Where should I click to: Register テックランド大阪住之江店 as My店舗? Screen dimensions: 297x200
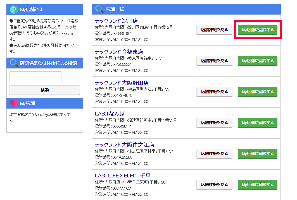point(258,154)
